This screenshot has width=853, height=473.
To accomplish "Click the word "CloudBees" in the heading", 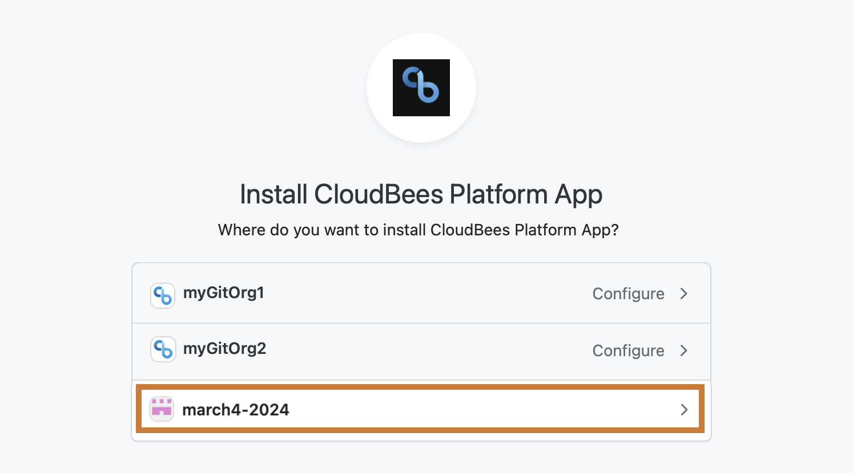I will [x=379, y=194].
